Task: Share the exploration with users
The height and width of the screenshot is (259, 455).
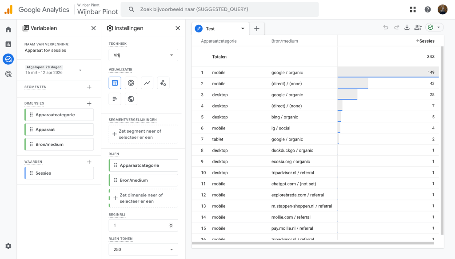Action: [418, 27]
